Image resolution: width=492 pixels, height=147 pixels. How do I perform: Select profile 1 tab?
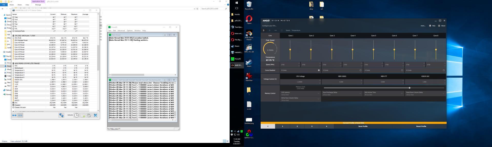point(282,126)
